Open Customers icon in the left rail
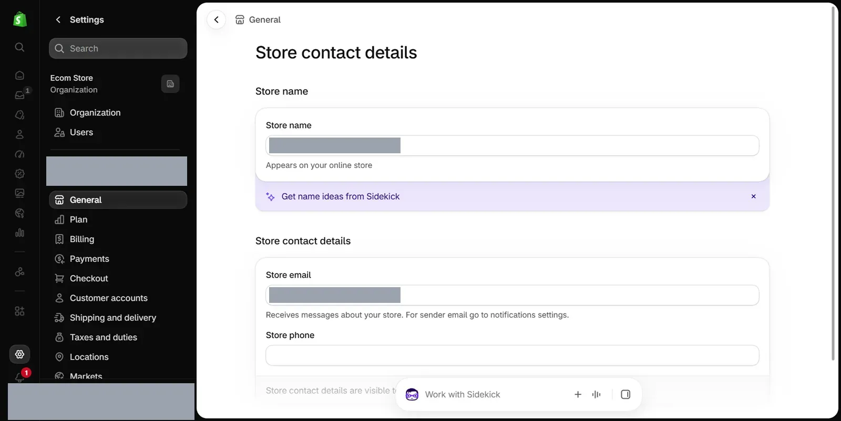The image size is (841, 421). (x=19, y=134)
